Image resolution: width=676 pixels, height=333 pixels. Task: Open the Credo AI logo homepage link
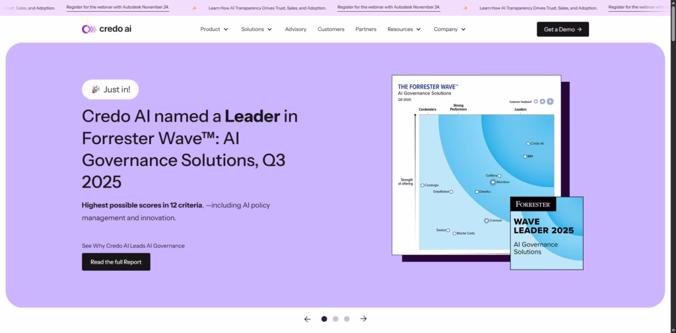coord(106,29)
